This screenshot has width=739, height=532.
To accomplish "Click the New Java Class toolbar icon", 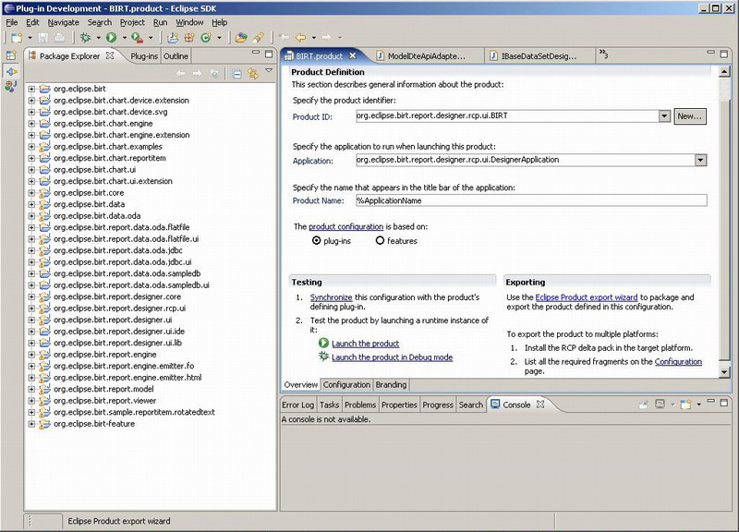I will tap(206, 37).
